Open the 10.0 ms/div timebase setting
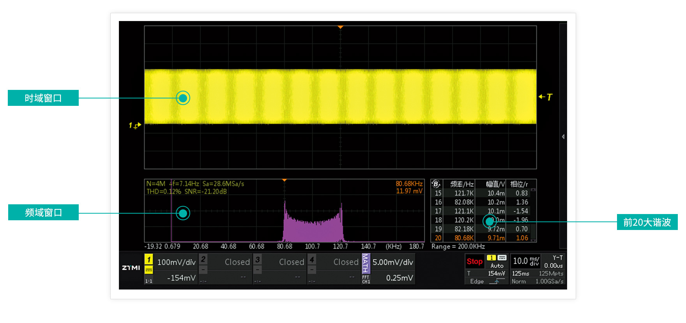 pos(525,261)
